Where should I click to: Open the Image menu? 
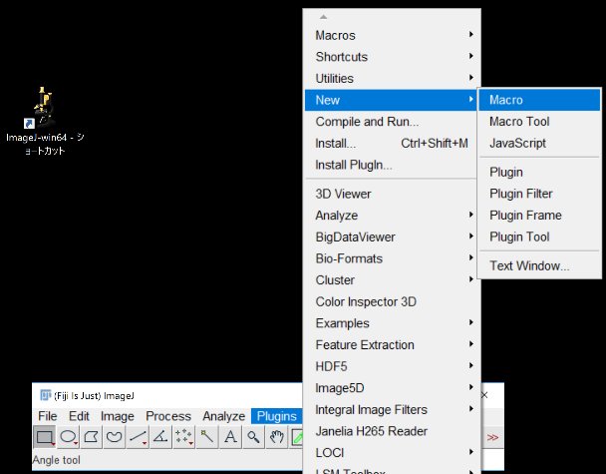click(117, 416)
